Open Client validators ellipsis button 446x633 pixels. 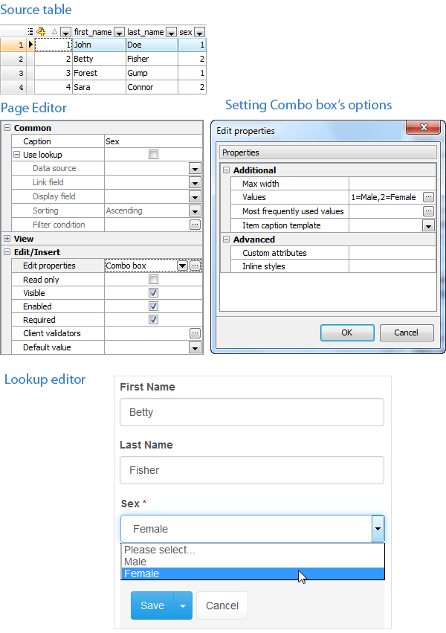(x=195, y=333)
